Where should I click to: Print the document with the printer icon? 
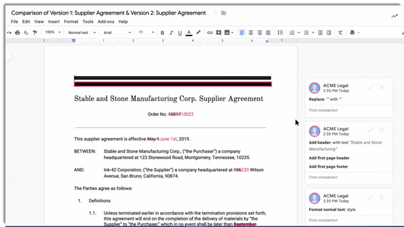[17, 33]
